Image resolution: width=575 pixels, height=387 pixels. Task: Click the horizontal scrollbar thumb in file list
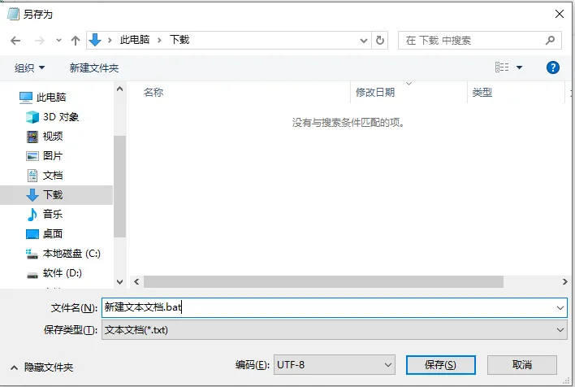point(323,282)
